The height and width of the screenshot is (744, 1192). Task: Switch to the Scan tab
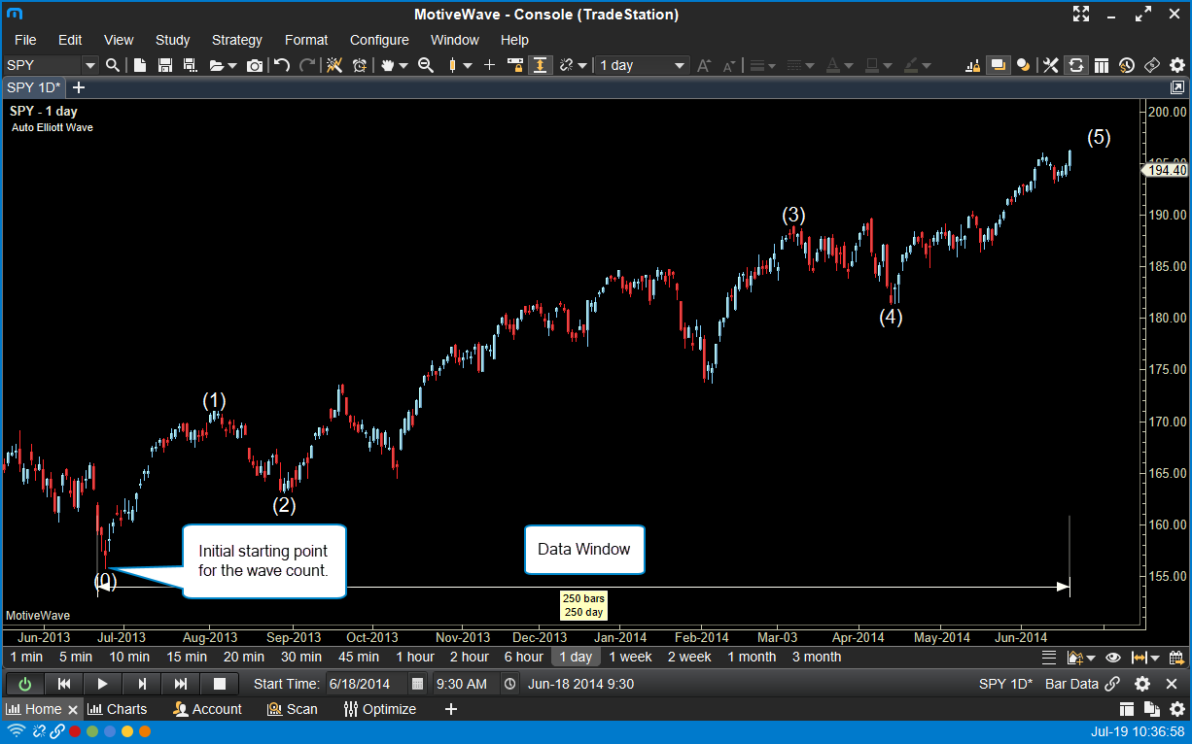(293, 709)
